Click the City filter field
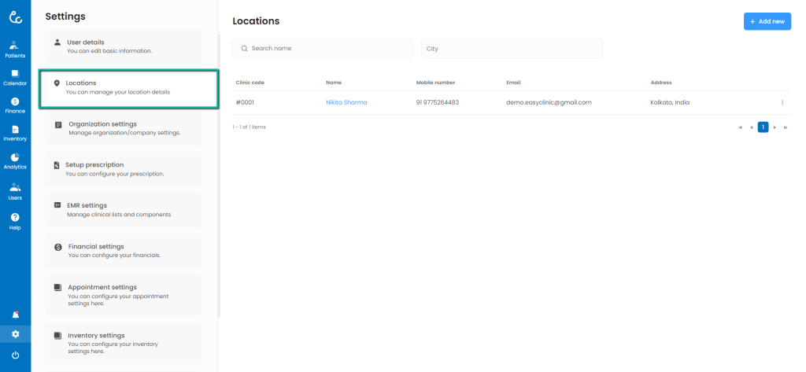This screenshot has width=806, height=372. [512, 49]
